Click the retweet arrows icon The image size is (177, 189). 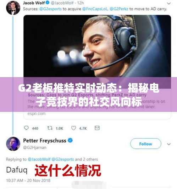click(x=50, y=128)
